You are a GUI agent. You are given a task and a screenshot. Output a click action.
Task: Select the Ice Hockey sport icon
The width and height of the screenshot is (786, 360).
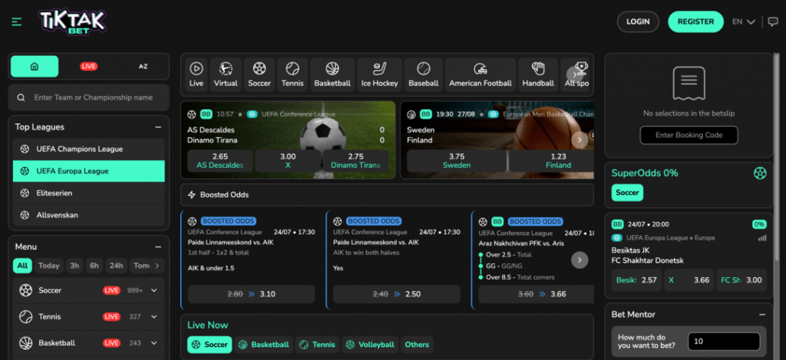[380, 74]
